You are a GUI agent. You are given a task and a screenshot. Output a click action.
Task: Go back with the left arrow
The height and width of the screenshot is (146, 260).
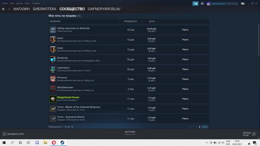(x=3, y=9)
